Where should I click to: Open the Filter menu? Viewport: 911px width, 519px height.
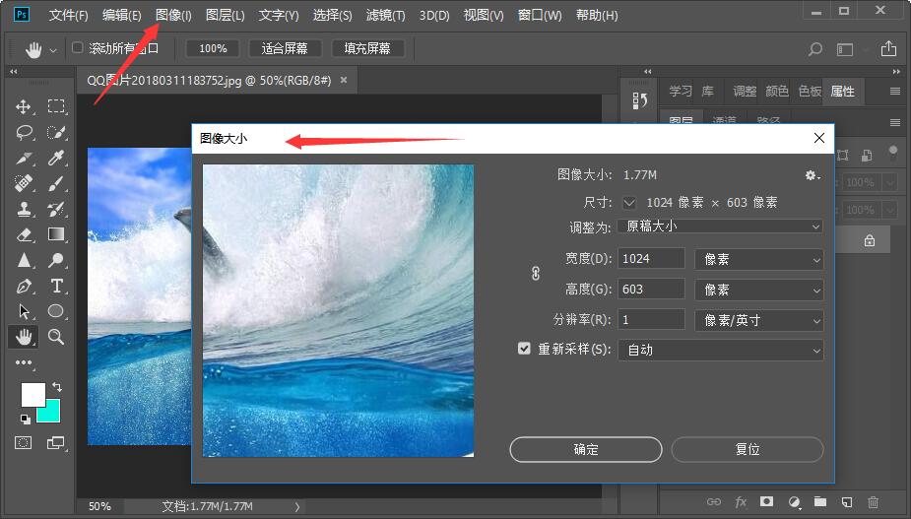(385, 15)
